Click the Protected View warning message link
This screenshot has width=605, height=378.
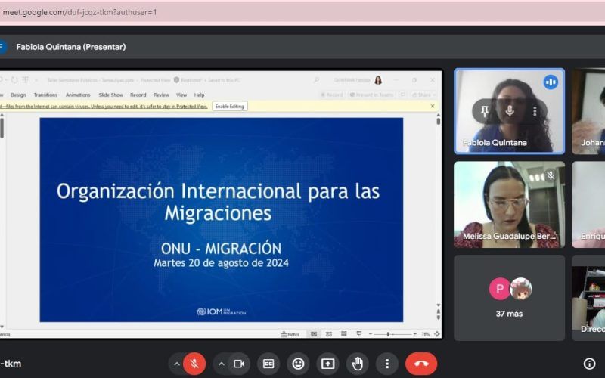(x=104, y=107)
